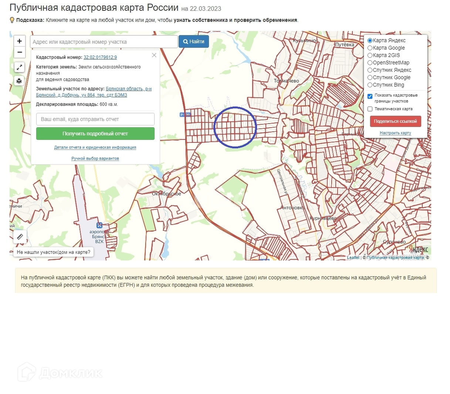Focus the email input for report
Viewport: 450px width, 394px height.
pyautogui.click(x=95, y=119)
